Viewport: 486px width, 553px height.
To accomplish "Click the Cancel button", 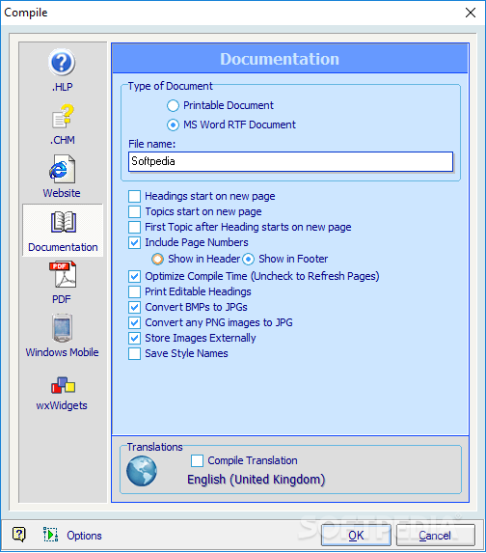I will [x=435, y=536].
